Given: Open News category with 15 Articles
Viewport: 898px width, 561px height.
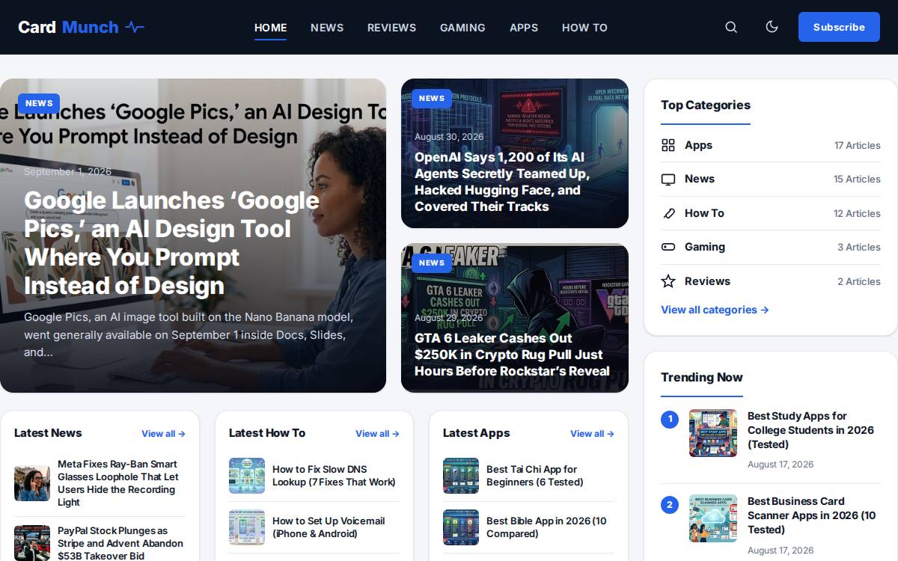Looking at the screenshot, I should coord(771,180).
